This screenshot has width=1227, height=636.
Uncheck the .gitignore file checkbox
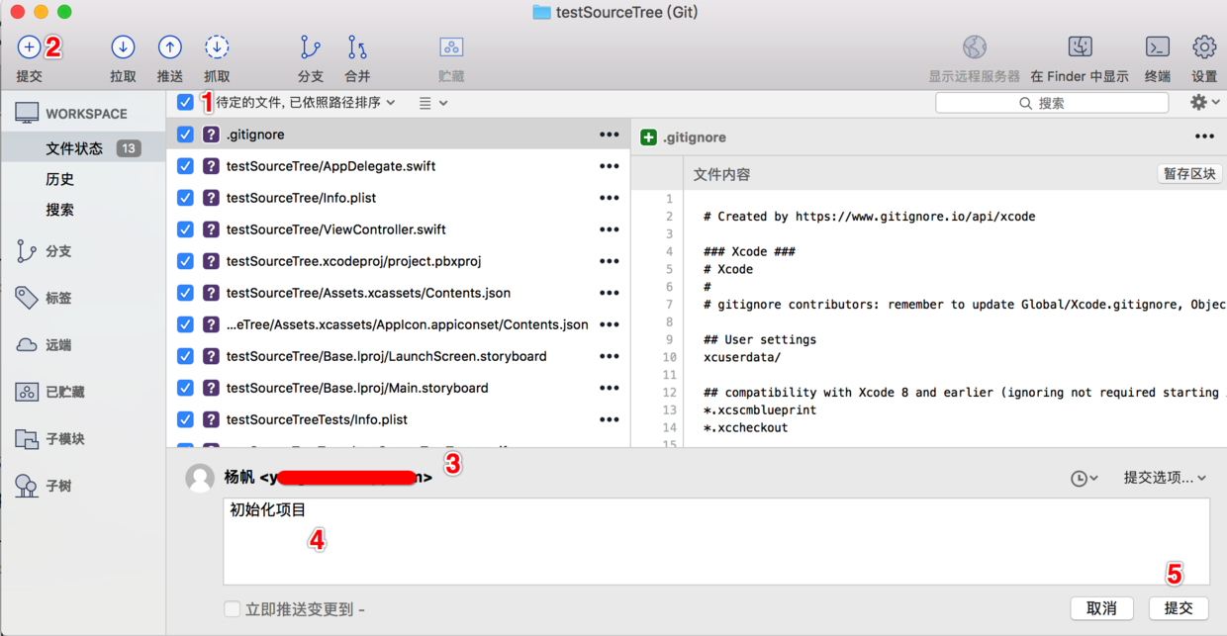click(185, 135)
